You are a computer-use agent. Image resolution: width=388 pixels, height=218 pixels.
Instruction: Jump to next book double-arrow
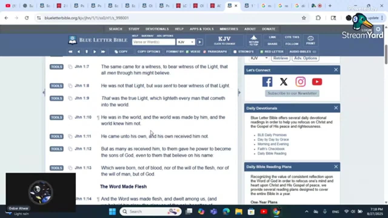coord(103,52)
